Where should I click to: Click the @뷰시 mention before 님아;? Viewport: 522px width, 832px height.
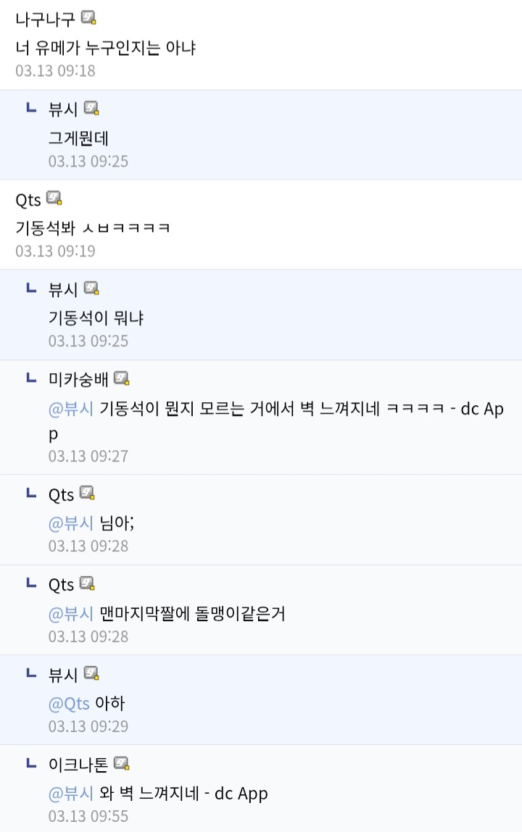[x=71, y=523]
